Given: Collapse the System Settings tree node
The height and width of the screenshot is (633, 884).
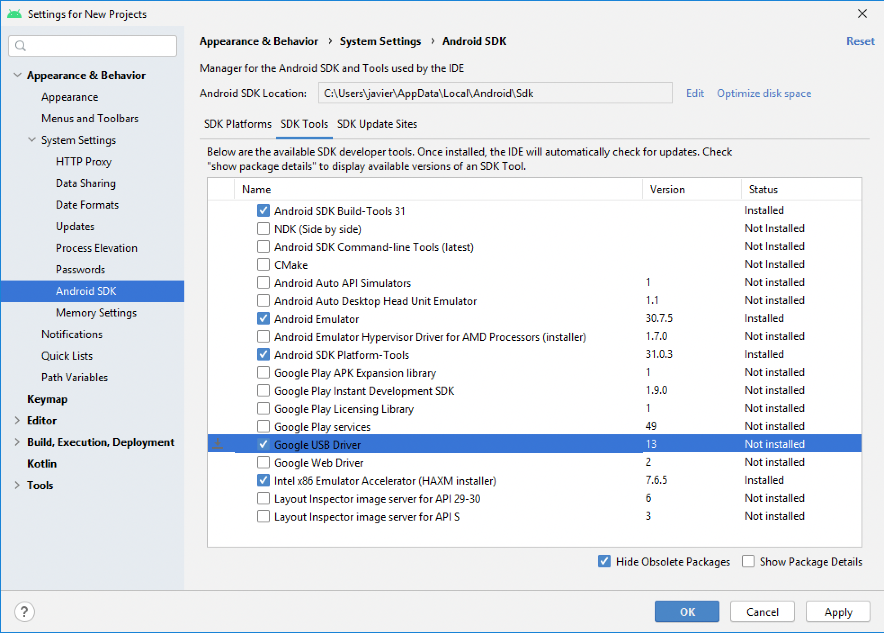Looking at the screenshot, I should (x=32, y=140).
